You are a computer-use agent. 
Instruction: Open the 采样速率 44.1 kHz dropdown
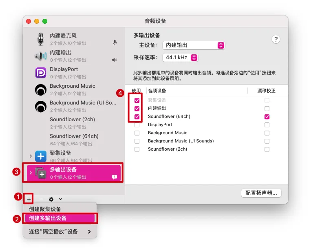coord(180,58)
